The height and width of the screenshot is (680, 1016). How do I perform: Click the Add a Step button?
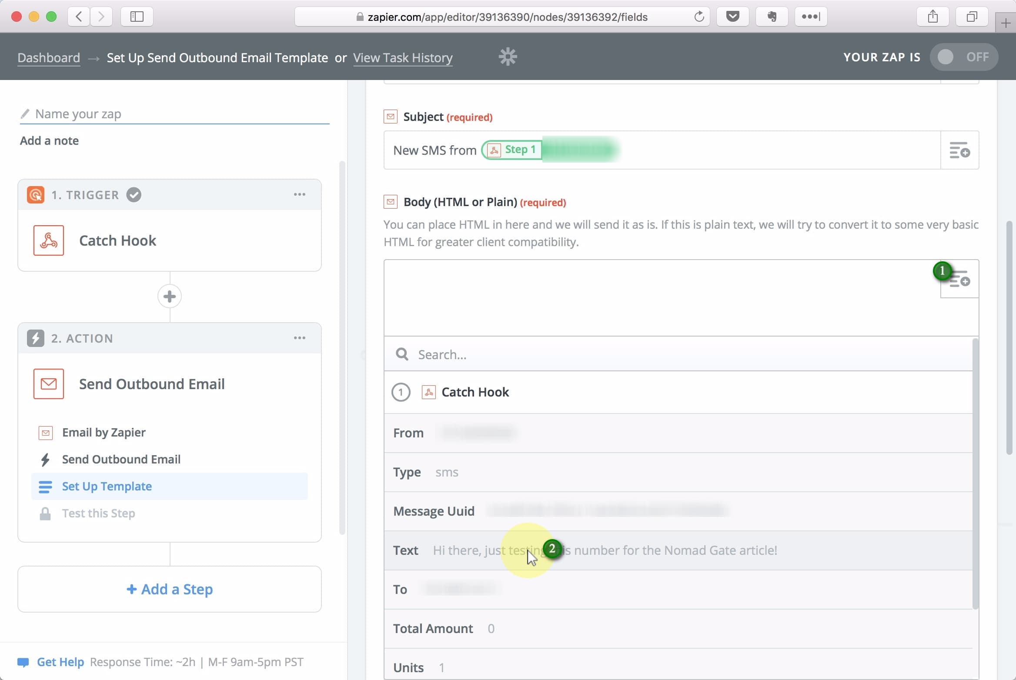(x=170, y=589)
